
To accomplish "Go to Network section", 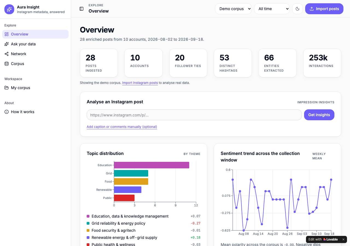I will (35, 54).
